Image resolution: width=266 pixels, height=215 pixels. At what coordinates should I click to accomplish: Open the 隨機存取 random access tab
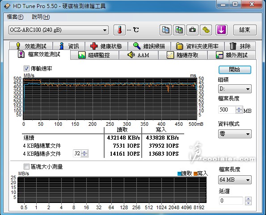(x=182, y=55)
